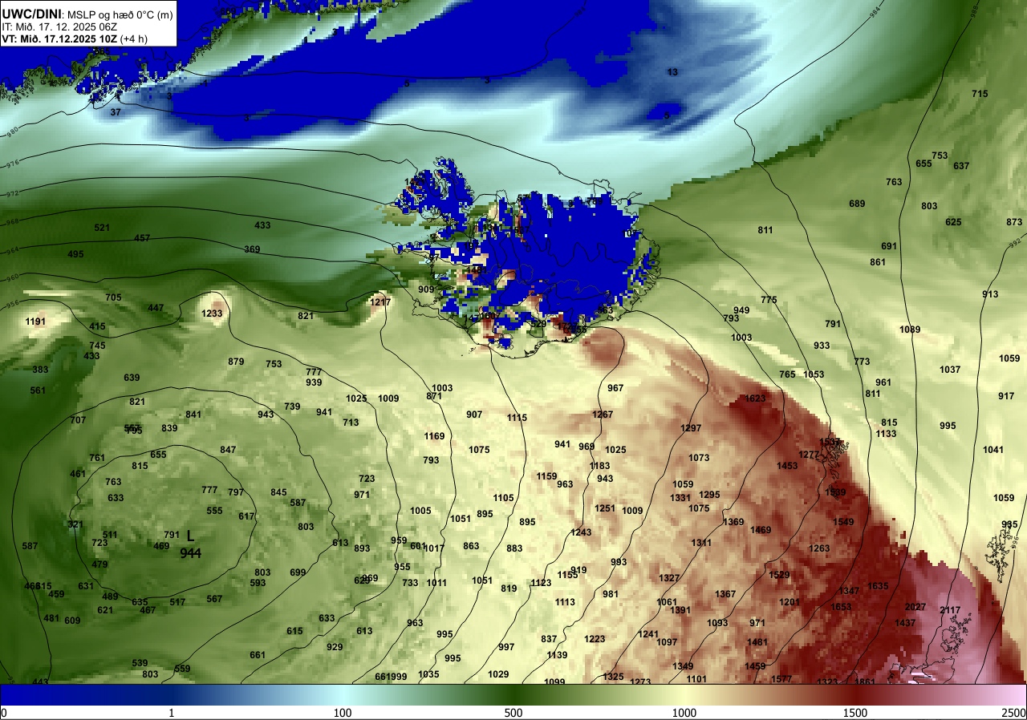Screen dimensions: 1027x720
Task: Click the 1437 height value
Action: pyautogui.click(x=905, y=623)
